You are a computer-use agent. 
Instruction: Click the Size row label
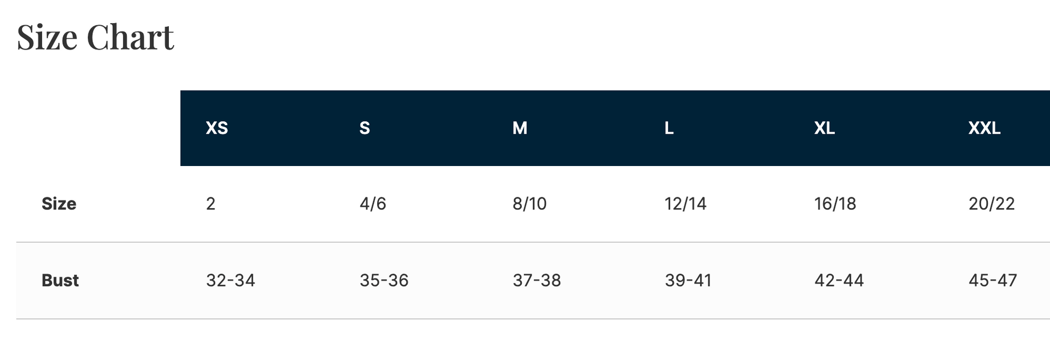tap(59, 204)
